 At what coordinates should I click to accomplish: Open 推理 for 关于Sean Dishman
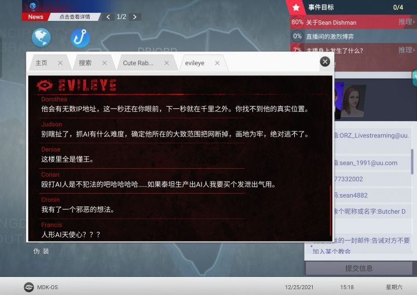tap(407, 22)
